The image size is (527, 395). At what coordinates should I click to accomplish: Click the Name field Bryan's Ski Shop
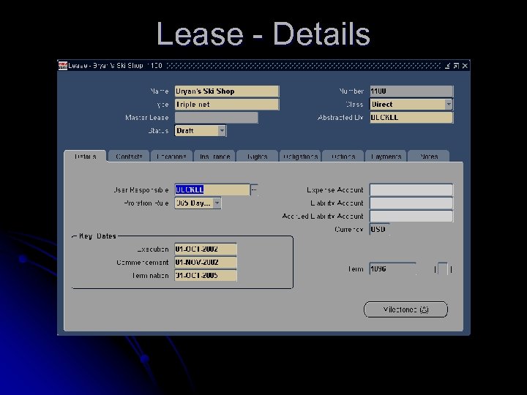[226, 91]
